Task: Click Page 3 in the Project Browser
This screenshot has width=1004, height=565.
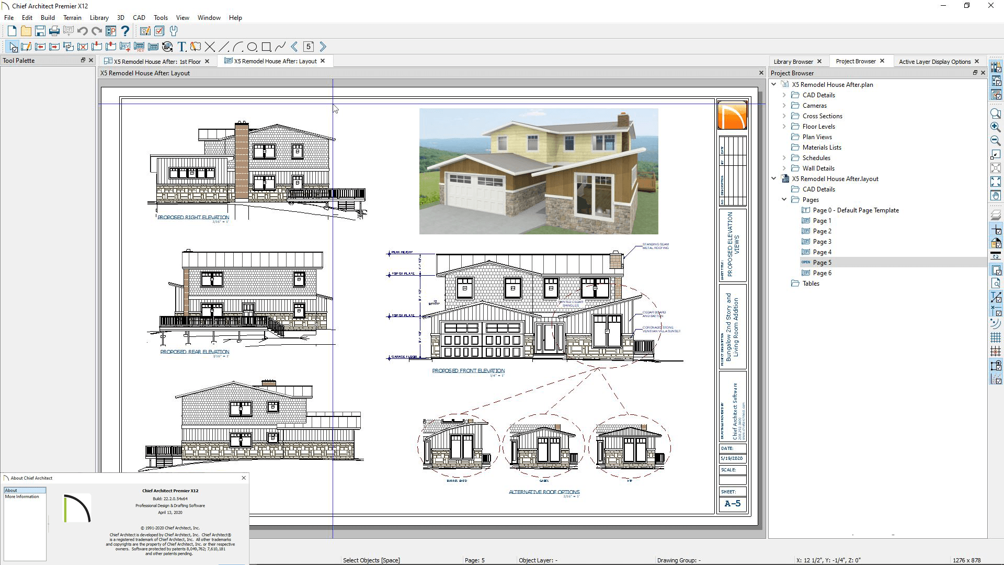Action: [822, 242]
